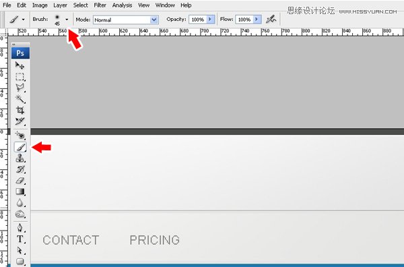
Task: Select the Blur tool
Action: (x=20, y=203)
